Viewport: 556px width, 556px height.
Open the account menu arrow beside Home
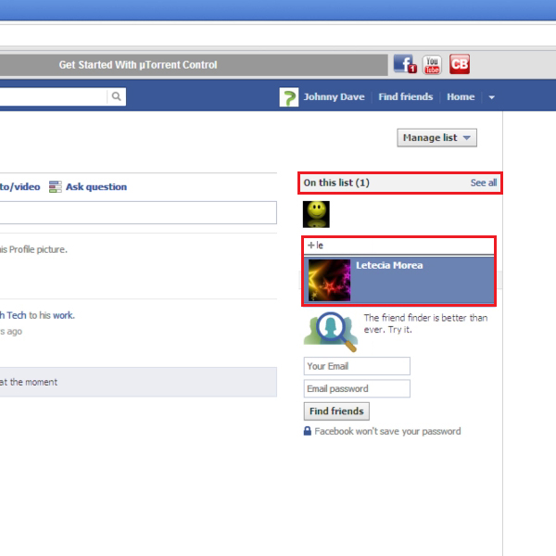coord(491,97)
